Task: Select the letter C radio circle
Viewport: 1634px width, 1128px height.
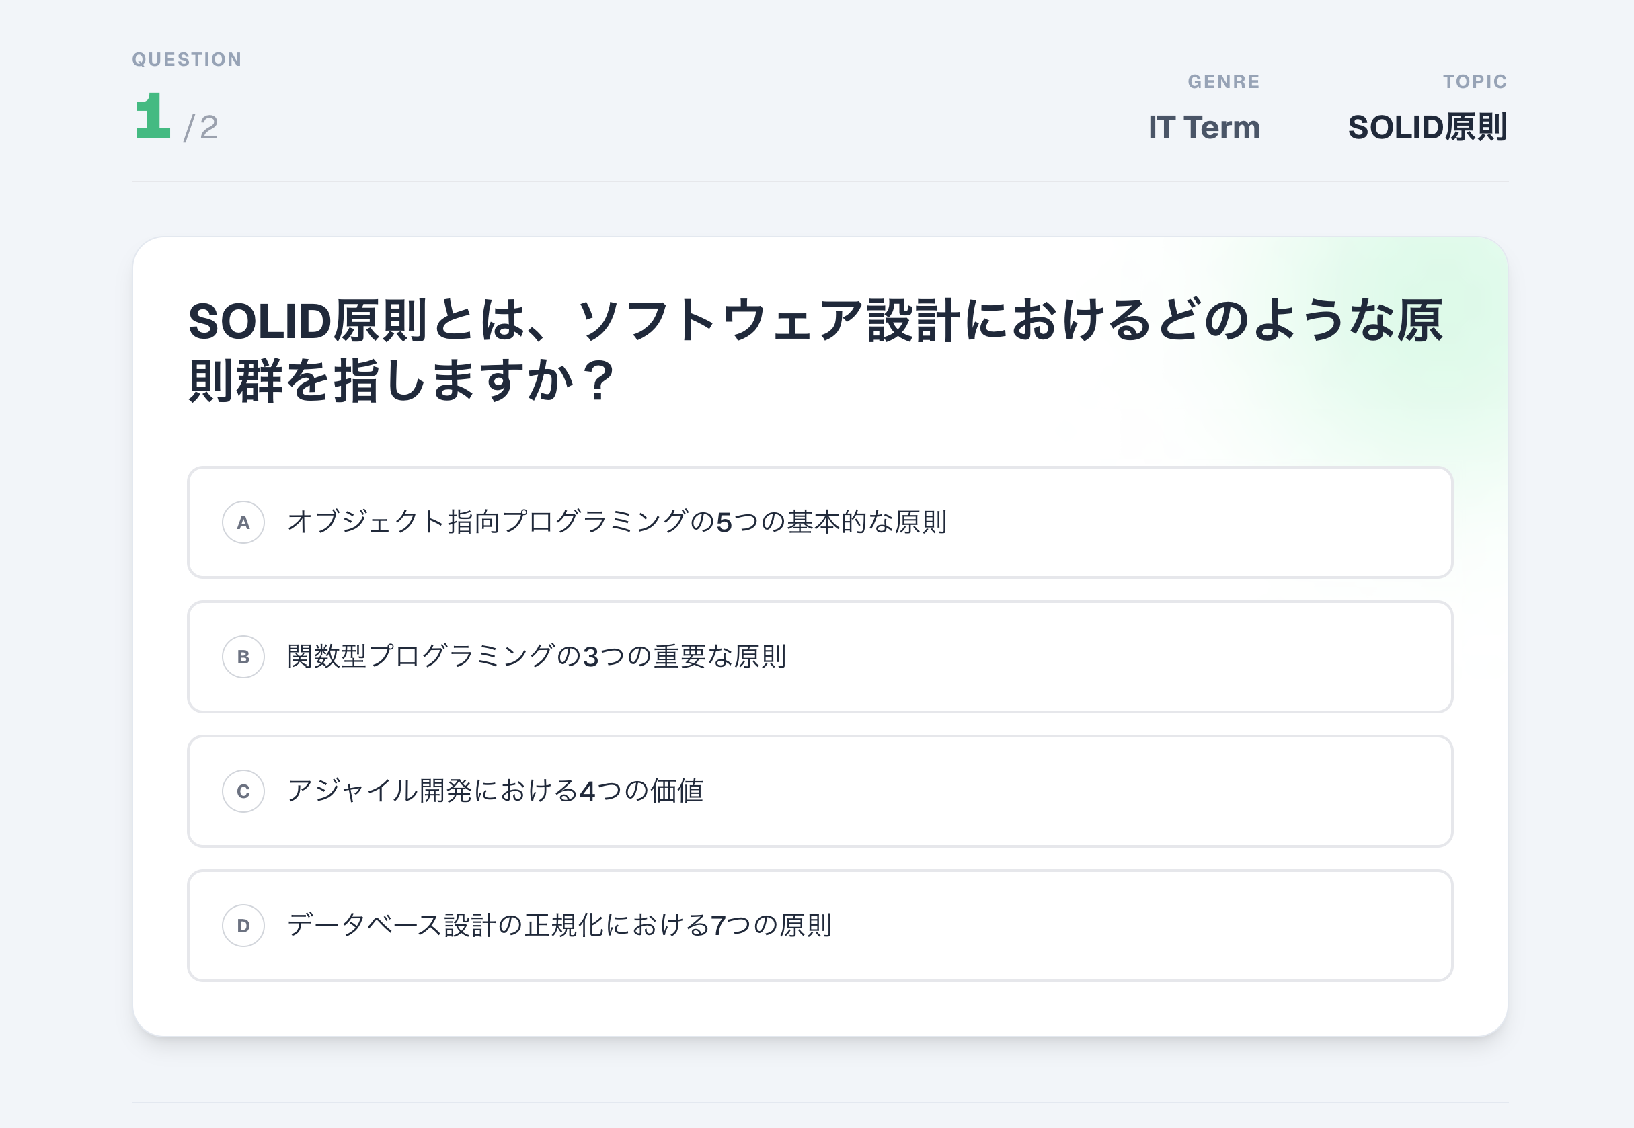Action: point(243,791)
